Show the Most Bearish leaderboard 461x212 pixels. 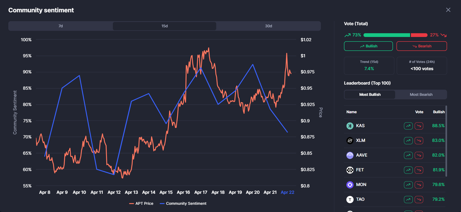click(x=421, y=94)
